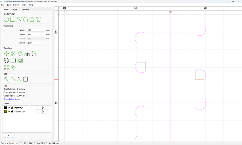This screenshot has height=145, width=242.
Task: Toggle lock on DEFAULT layer
Action: [12, 108]
